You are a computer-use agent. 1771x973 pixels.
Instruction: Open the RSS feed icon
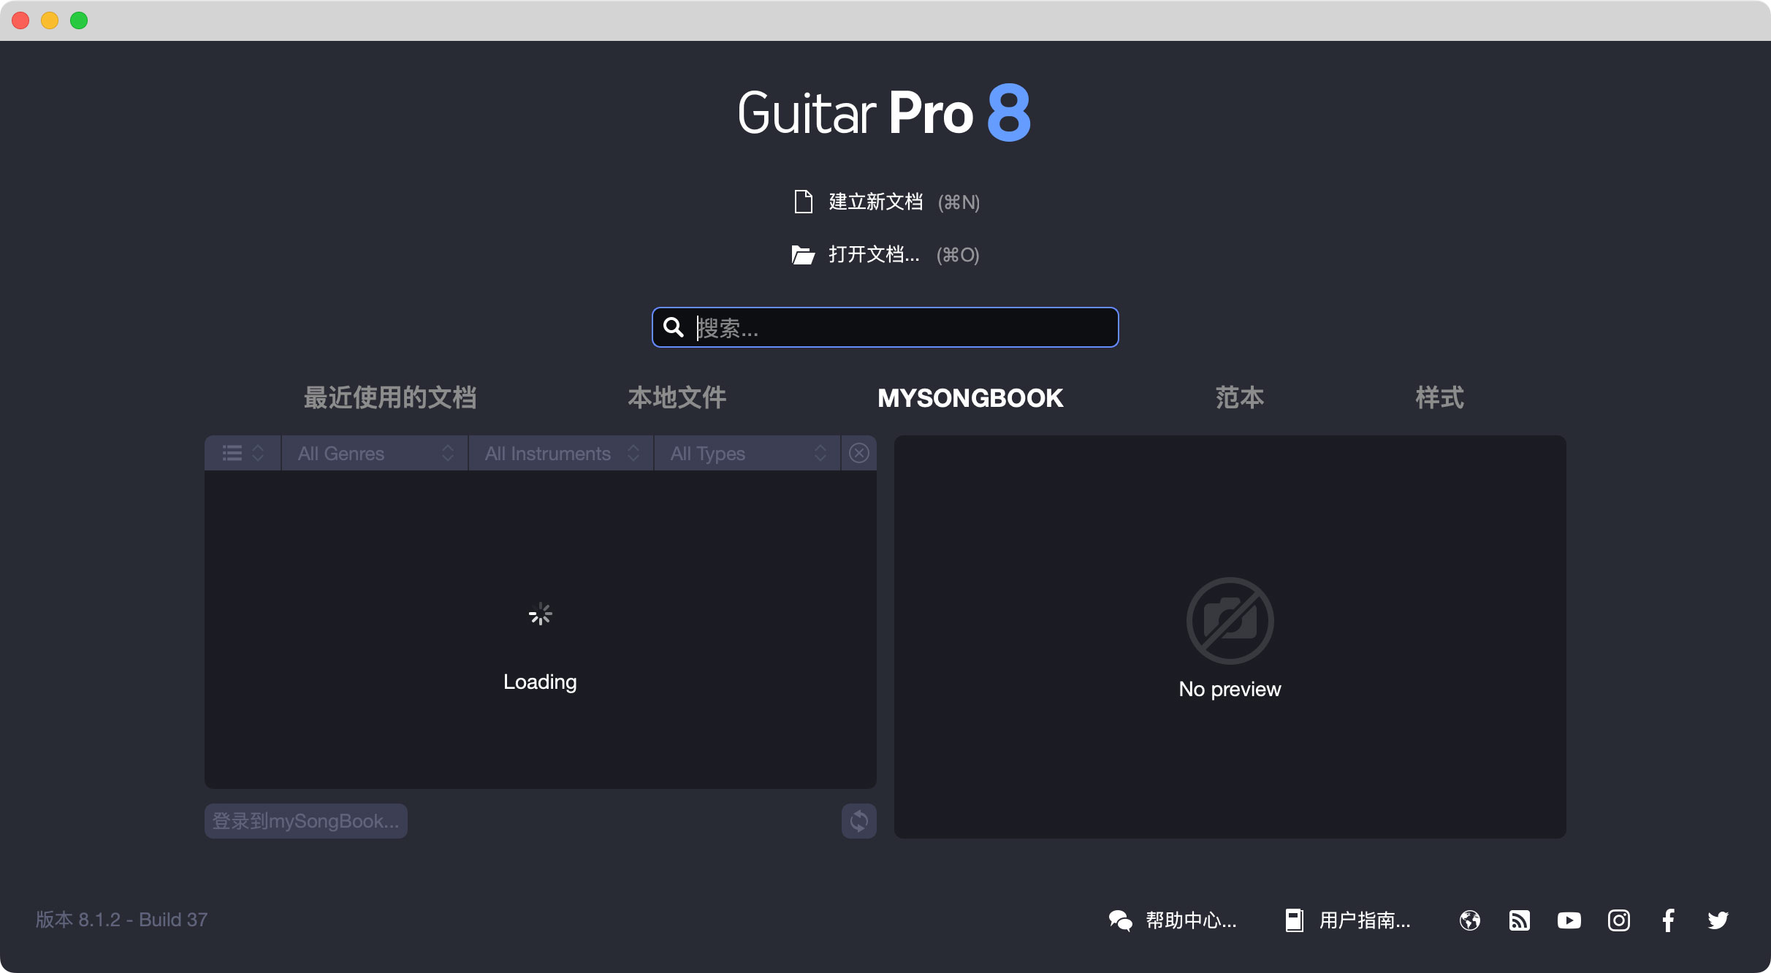(x=1520, y=920)
